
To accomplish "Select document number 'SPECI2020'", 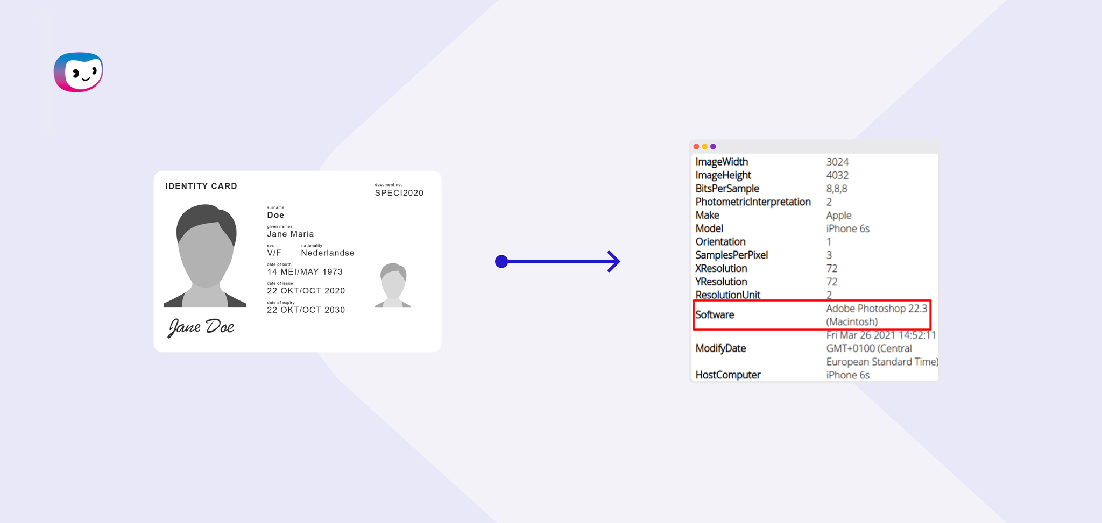I will [x=399, y=193].
